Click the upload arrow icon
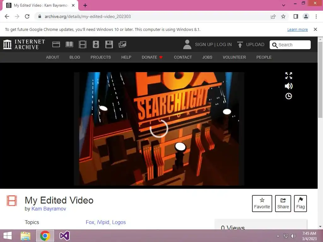 240,44
